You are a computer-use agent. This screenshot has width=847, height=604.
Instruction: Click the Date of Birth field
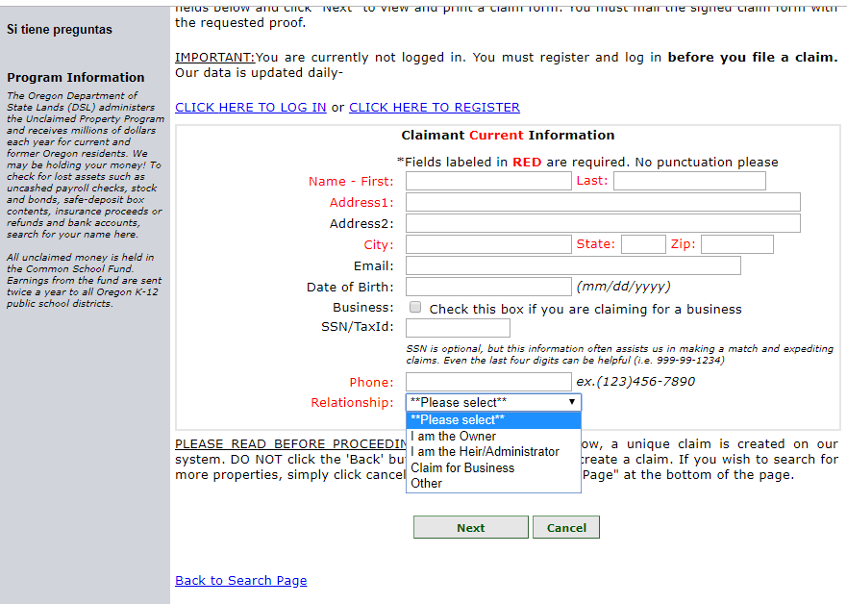tap(487, 286)
